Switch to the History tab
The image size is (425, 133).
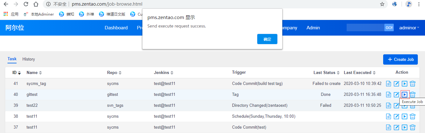29,59
